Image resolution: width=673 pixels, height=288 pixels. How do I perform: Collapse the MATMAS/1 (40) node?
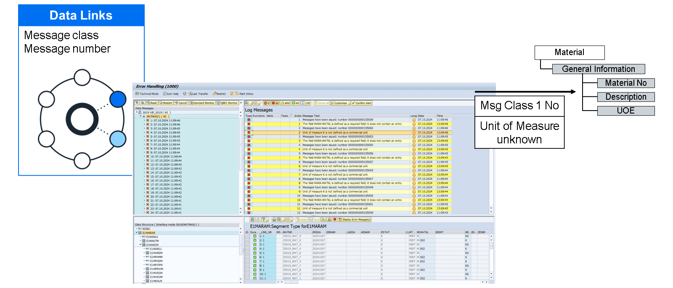140,116
